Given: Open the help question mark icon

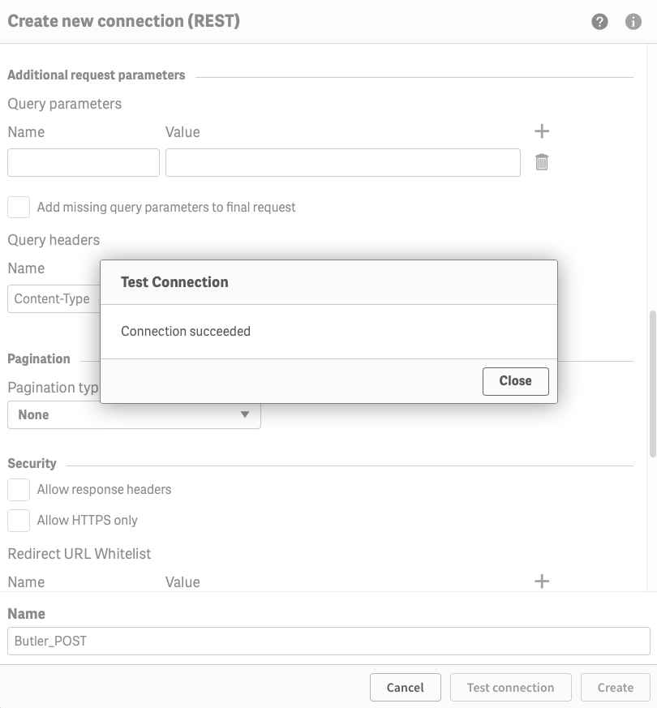Looking at the screenshot, I should (x=599, y=22).
